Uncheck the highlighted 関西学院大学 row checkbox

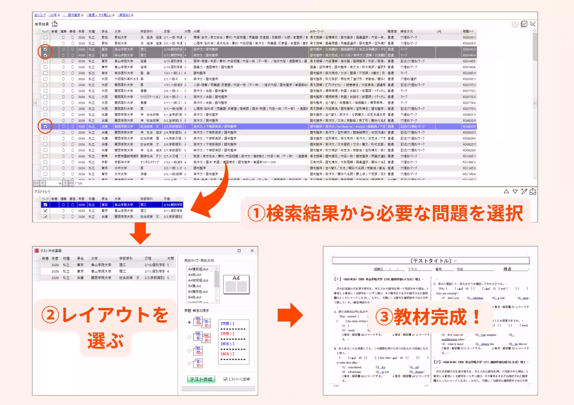tap(45, 127)
